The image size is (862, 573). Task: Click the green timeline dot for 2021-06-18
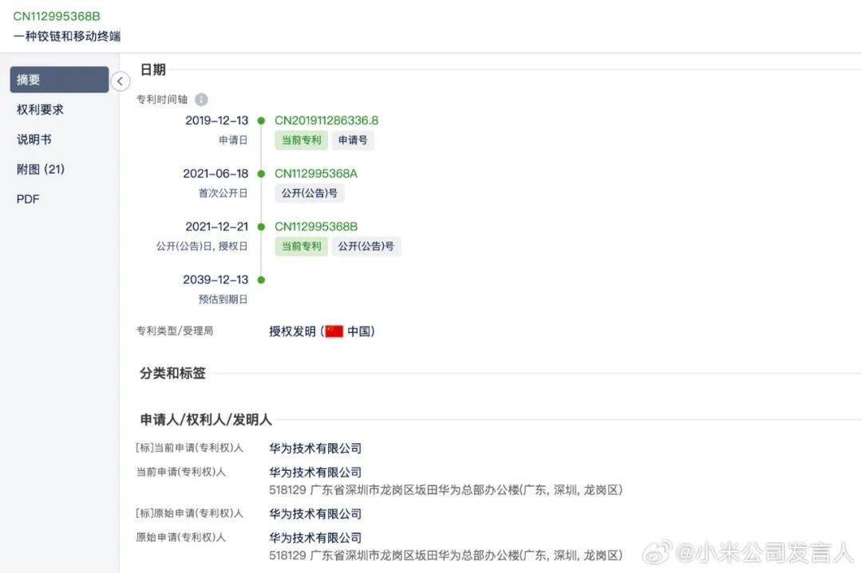click(261, 174)
